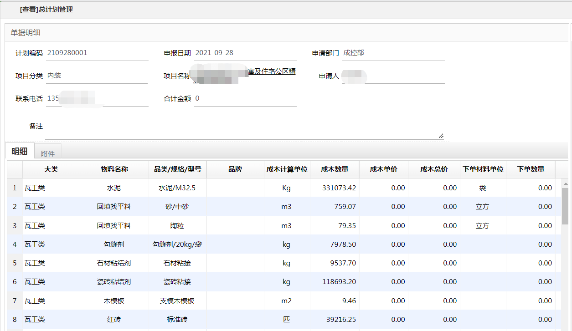Open the underlined 项目名称 link

[272, 71]
